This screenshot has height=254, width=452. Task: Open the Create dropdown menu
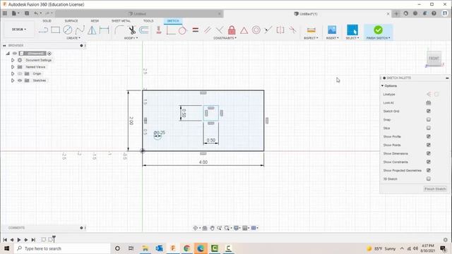(73, 38)
